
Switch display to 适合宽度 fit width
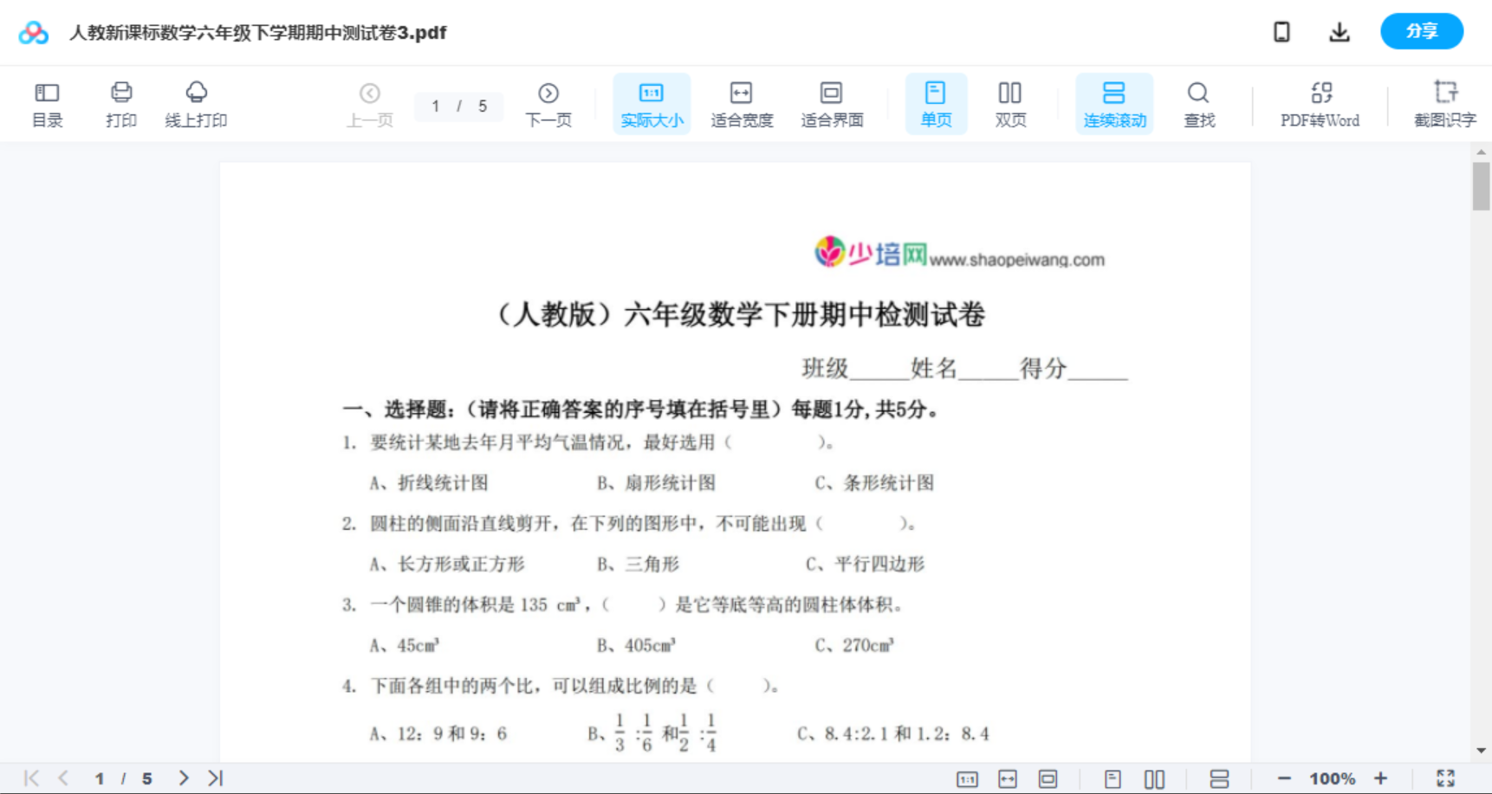[742, 103]
